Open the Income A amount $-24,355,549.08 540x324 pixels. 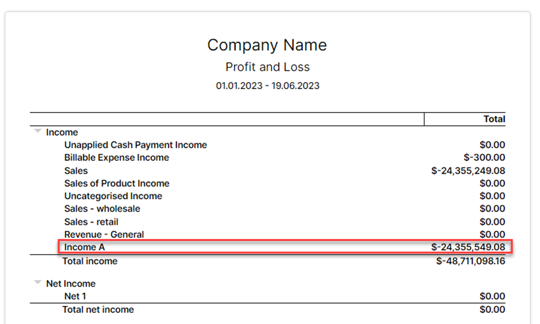(x=468, y=248)
